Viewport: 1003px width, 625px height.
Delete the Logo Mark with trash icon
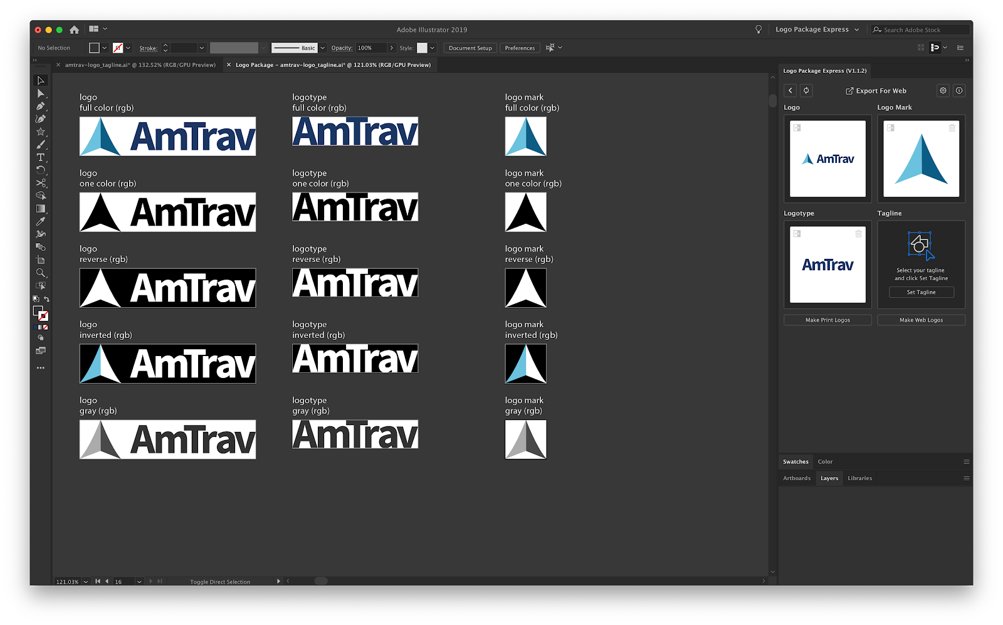(x=952, y=128)
